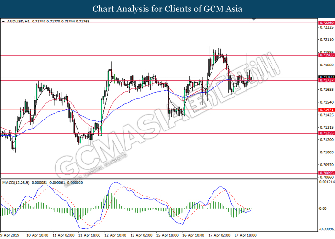Click the 0.70895 red price tag
The height and width of the screenshot is (239, 335).
click(x=325, y=174)
